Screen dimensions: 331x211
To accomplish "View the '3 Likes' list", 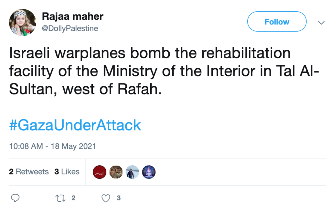I will click(x=67, y=172).
